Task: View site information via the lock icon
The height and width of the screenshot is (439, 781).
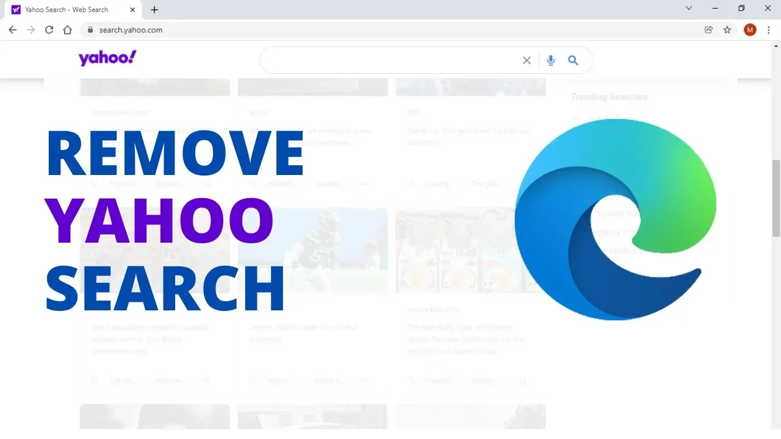Action: (x=90, y=30)
